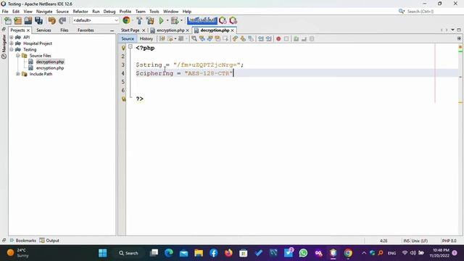The width and height of the screenshot is (464, 261).
Task: Open the Bookmarks panel button
Action: pyautogui.click(x=22, y=241)
